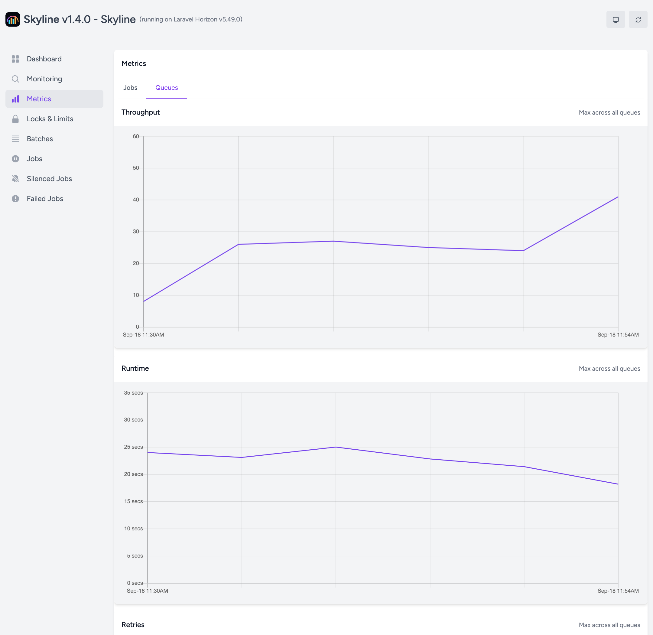
Task: Click the Throughput chart's final peak point
Action: click(618, 197)
